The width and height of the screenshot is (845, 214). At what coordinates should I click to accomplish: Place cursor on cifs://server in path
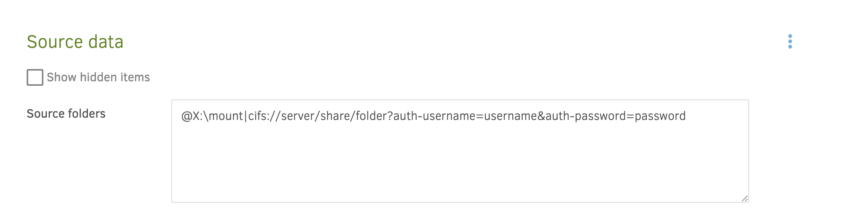tap(281, 116)
